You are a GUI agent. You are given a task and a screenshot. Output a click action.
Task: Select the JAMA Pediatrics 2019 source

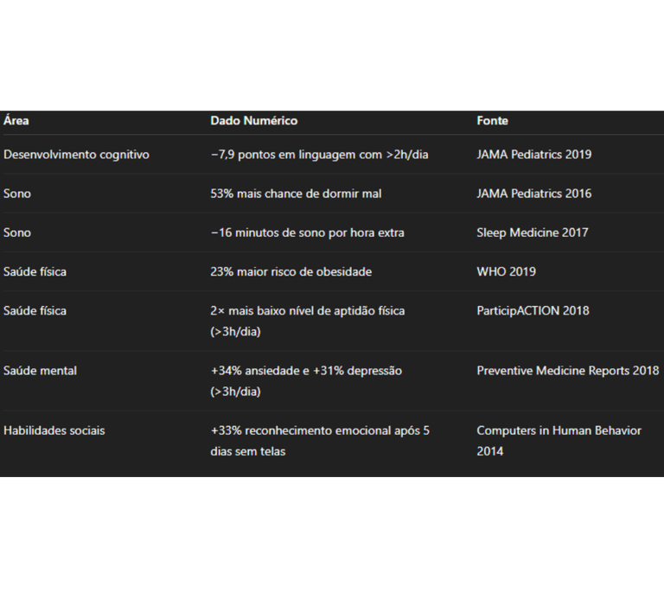click(534, 155)
